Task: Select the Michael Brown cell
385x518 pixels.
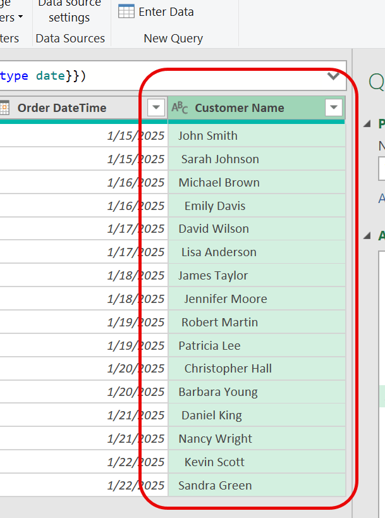Action: pyautogui.click(x=257, y=182)
